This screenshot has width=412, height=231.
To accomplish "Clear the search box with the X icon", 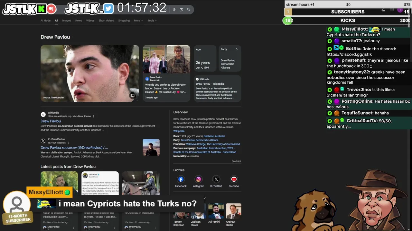I will [166, 10].
